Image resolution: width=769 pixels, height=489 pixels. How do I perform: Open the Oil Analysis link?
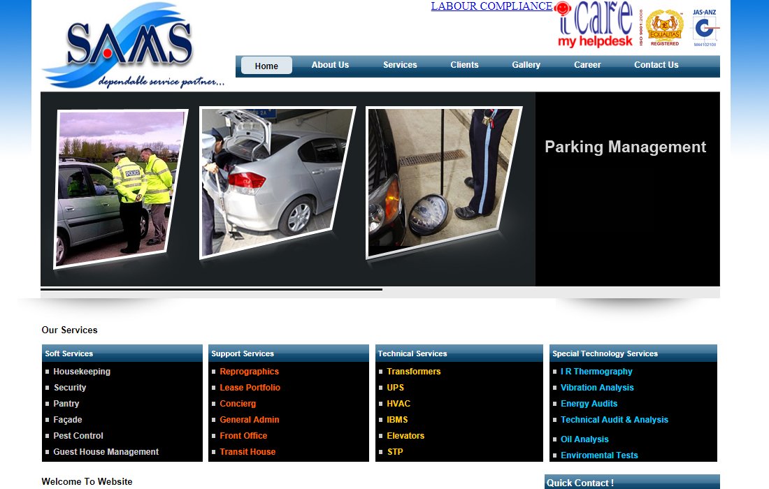(x=584, y=439)
